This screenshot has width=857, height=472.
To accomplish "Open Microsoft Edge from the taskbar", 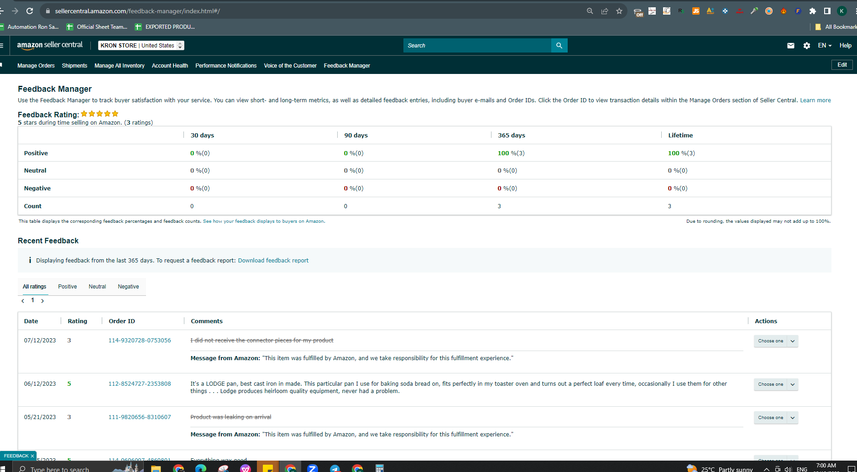I will 201,468.
